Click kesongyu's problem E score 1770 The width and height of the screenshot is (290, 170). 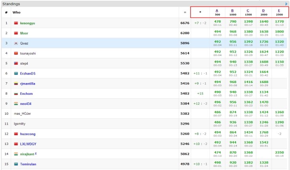tap(279, 22)
